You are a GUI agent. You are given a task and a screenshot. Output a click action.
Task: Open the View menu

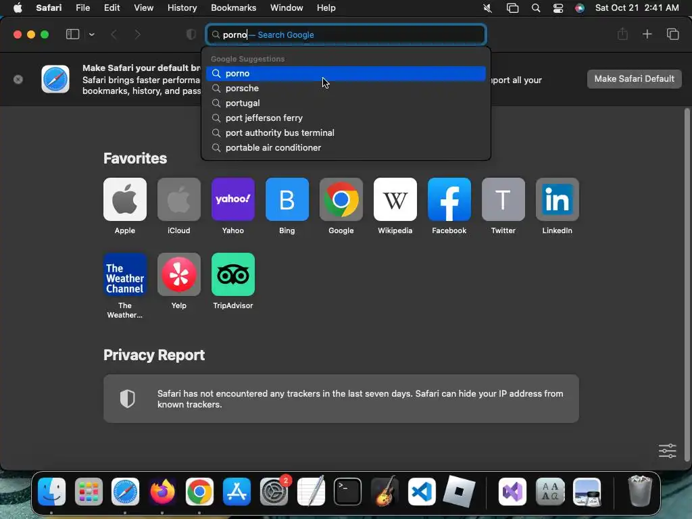click(x=143, y=8)
